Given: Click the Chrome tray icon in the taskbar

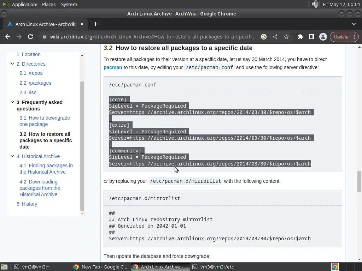Looking at the screenshot, I should coord(335,267).
